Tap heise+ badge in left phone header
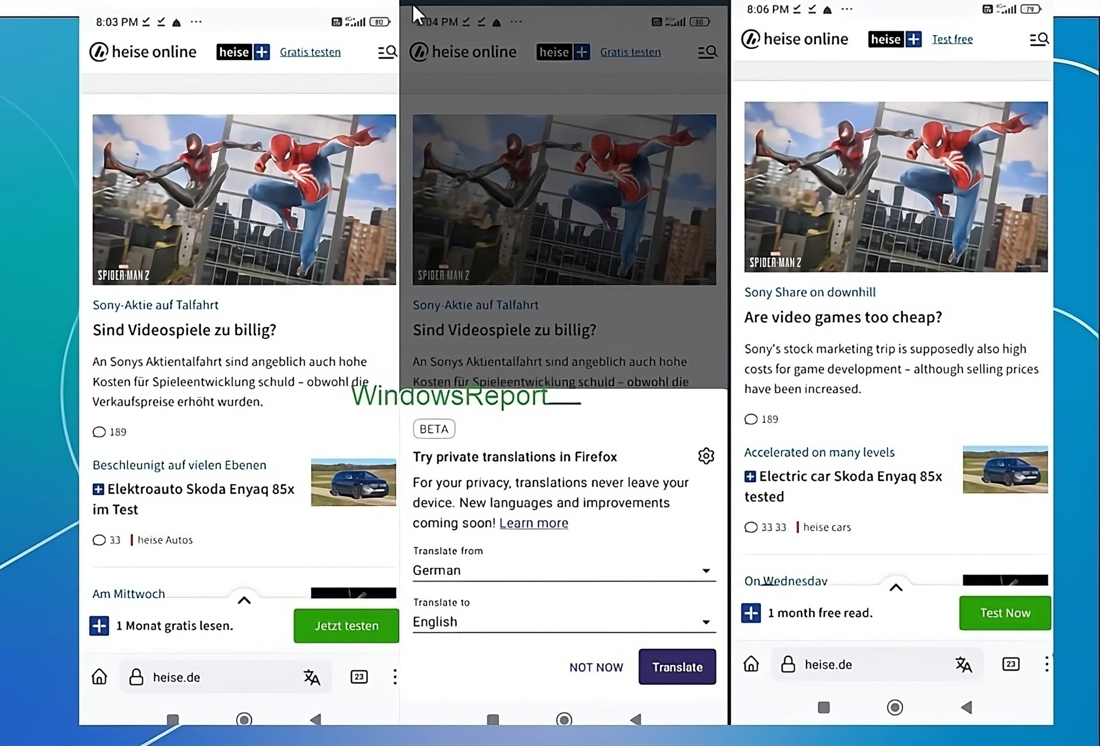The image size is (1100, 746). (243, 52)
